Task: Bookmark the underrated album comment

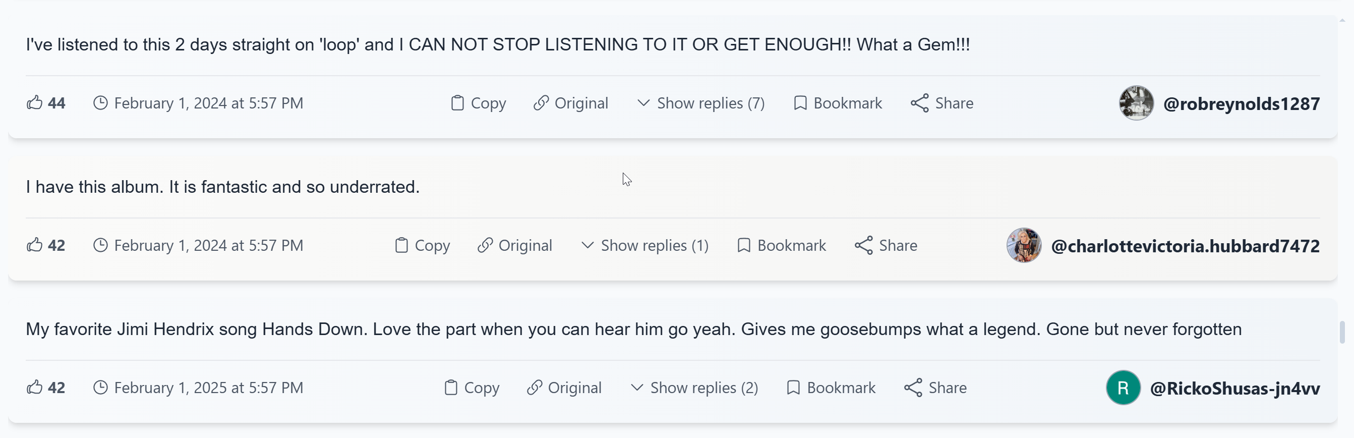Action: coord(782,246)
